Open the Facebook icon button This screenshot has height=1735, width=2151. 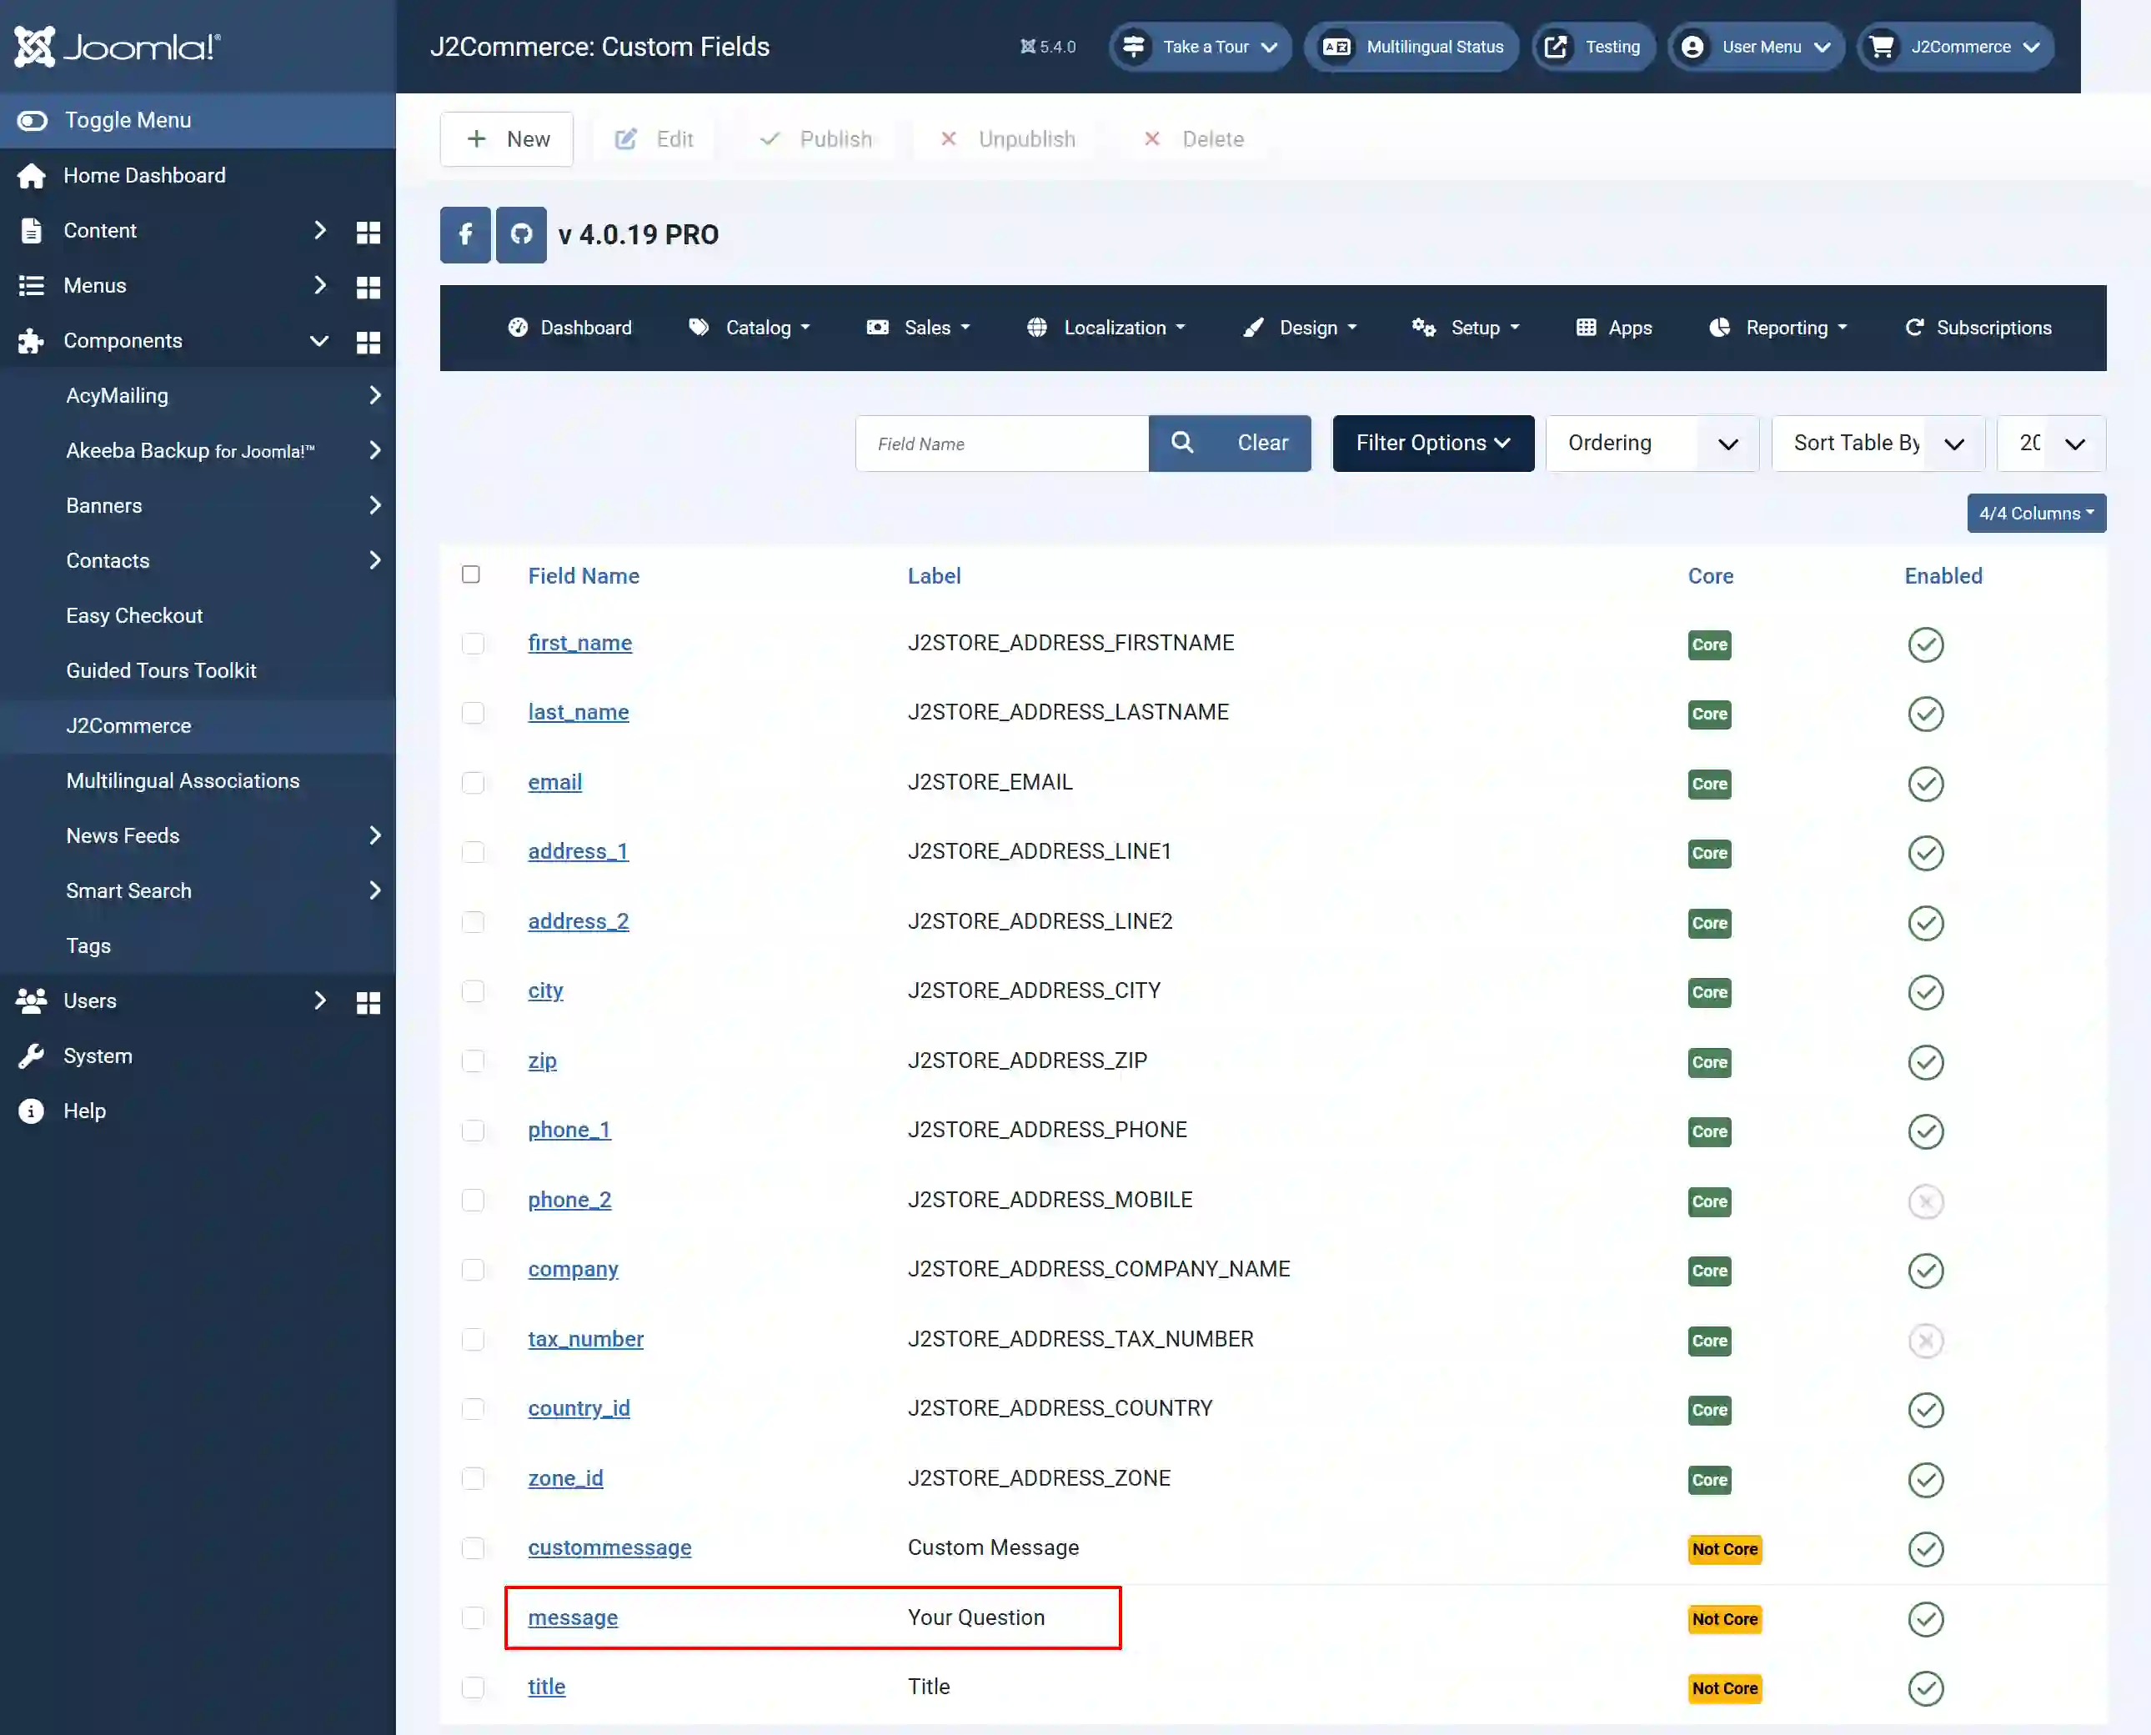(x=464, y=235)
